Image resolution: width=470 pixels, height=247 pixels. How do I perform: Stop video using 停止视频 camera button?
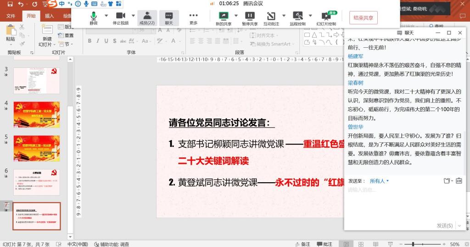pyautogui.click(x=121, y=18)
